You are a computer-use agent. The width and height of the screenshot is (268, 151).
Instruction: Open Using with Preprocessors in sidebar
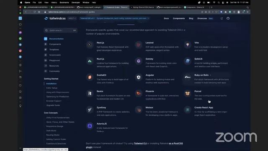58,92
